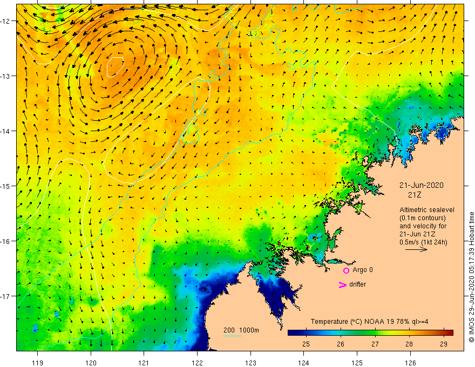Click the "120" longitude axis label
Image resolution: width=475 pixels, height=367 pixels.
pos(91,363)
